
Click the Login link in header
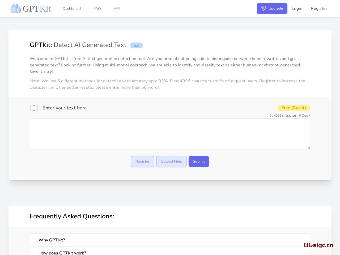tap(297, 8)
